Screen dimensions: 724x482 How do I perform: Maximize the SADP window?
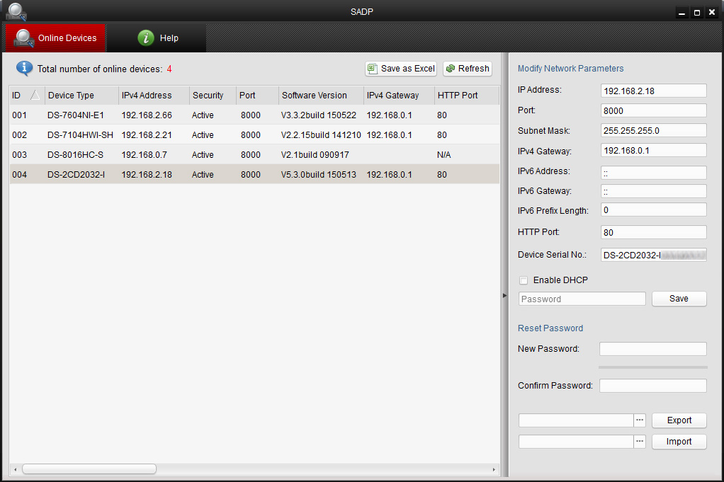click(x=697, y=13)
